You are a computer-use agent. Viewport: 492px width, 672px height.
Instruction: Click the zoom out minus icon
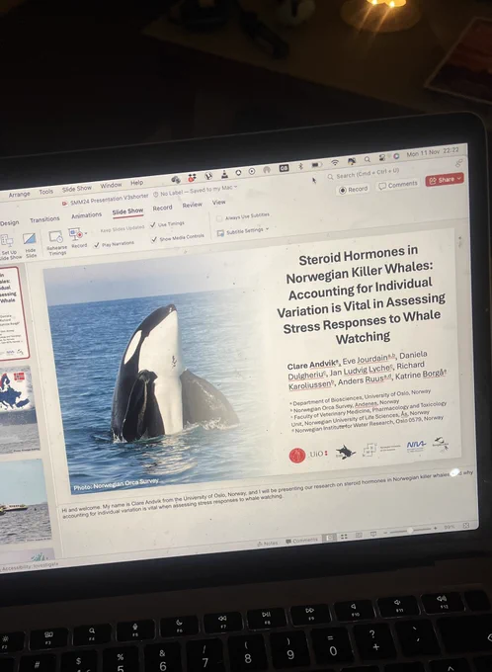point(384,533)
